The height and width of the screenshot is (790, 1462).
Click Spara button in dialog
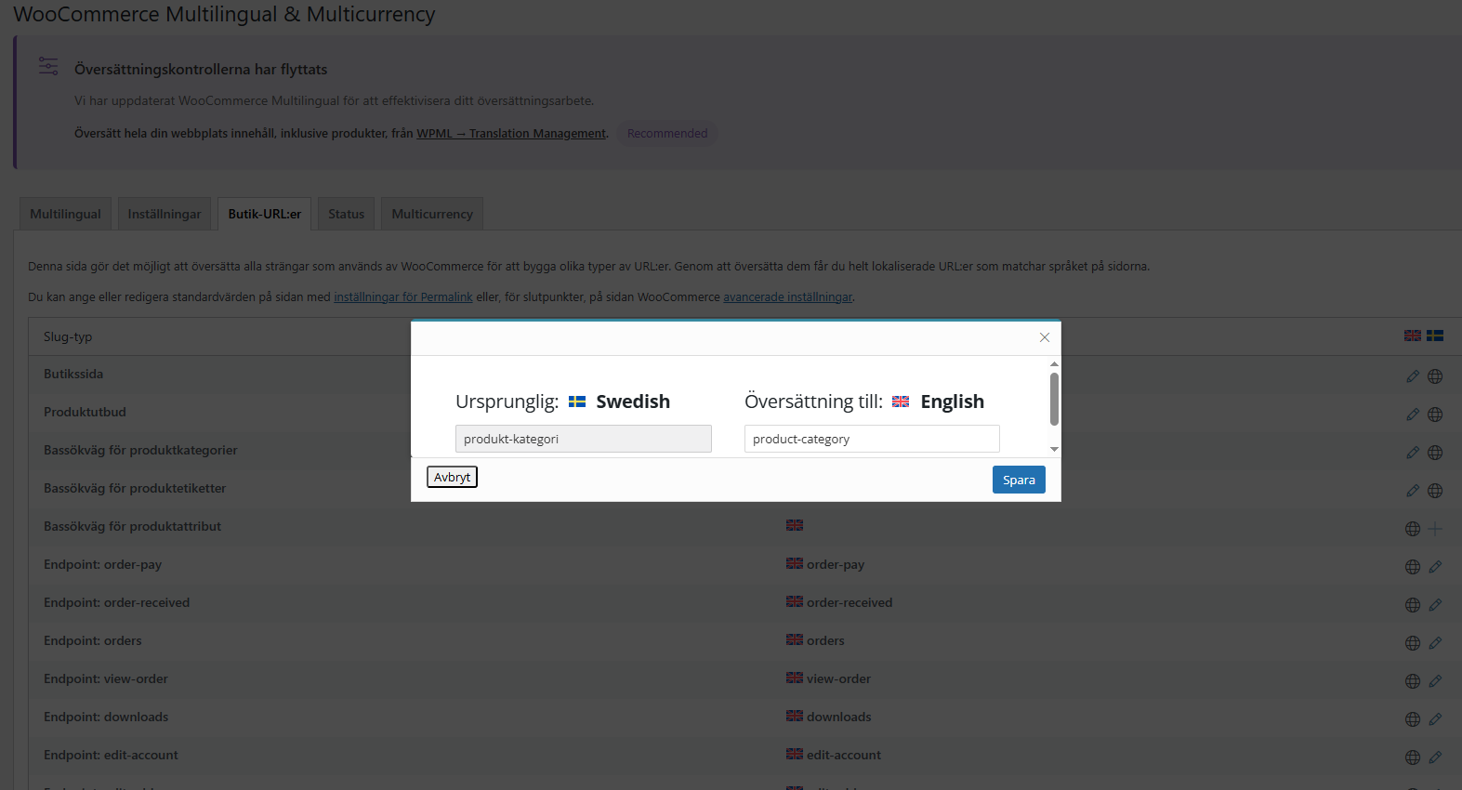[x=1019, y=480]
